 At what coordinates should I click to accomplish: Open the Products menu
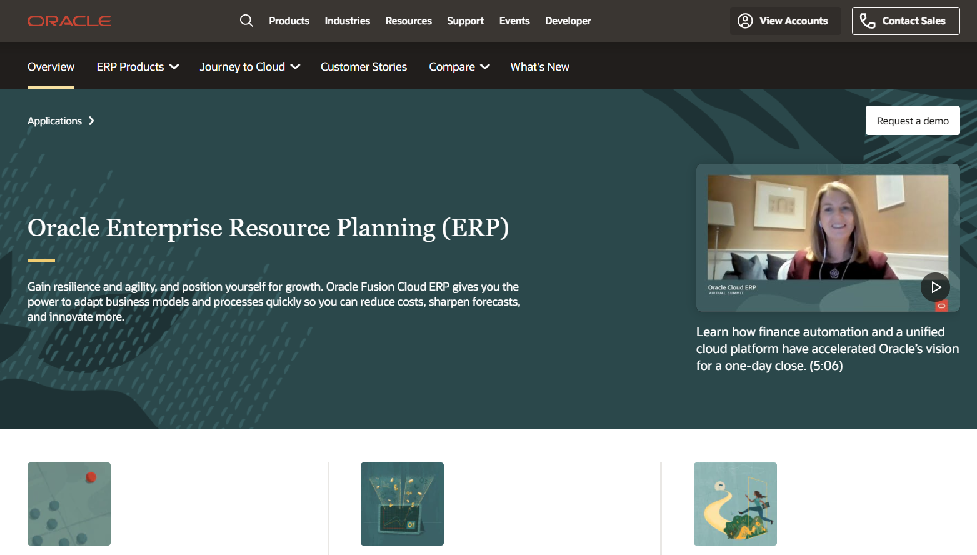point(289,21)
